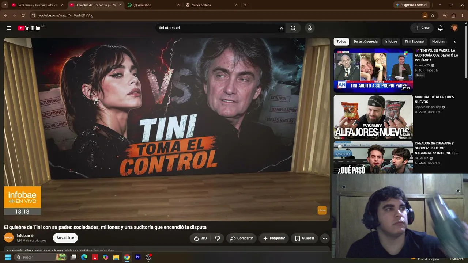This screenshot has height=263, width=468.
Task: Open the Crear create button
Action: (x=422, y=28)
